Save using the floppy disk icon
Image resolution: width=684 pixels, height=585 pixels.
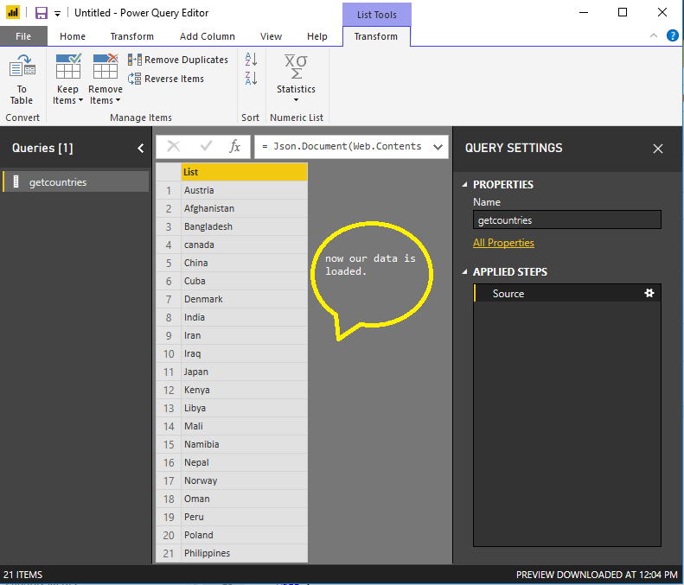click(42, 13)
